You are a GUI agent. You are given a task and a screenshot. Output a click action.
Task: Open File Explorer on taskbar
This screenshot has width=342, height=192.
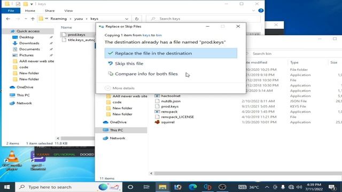[x=162, y=187]
